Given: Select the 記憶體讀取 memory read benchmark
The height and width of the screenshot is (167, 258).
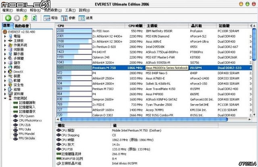Looking at the screenshot, I should [25, 103].
